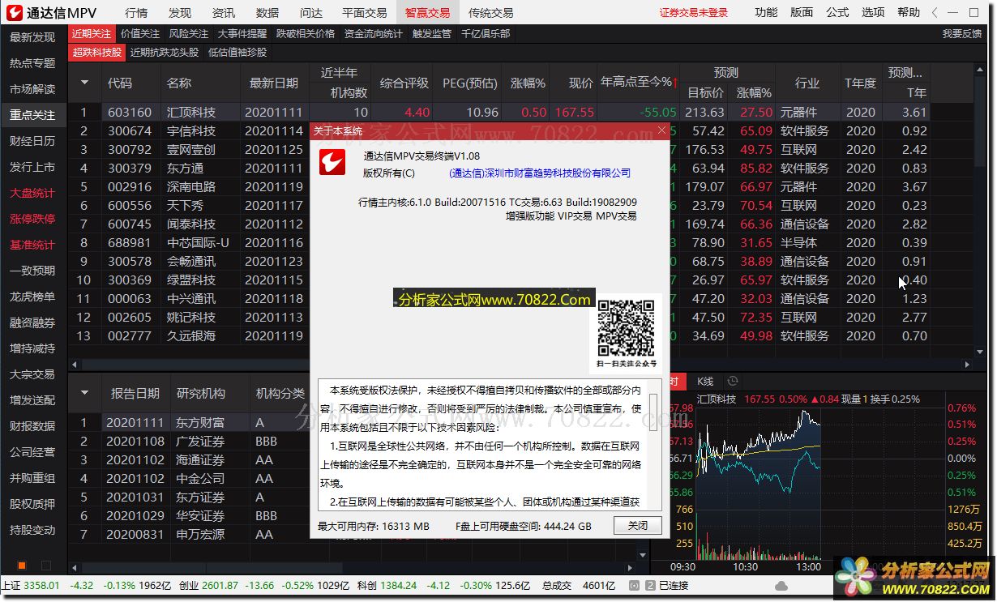Open the stock table column dropdown arrow
This screenshot has width=997, height=602.
tap(84, 83)
